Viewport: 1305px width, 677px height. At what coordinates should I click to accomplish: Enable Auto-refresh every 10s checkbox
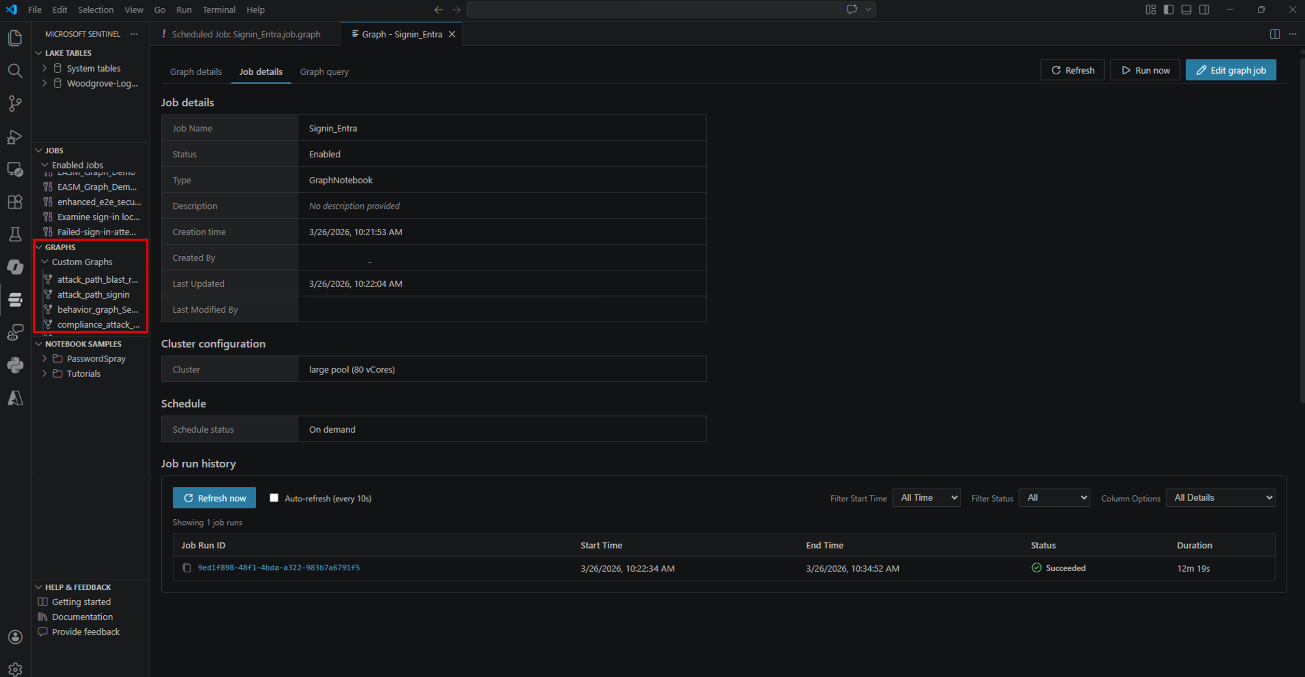[274, 498]
